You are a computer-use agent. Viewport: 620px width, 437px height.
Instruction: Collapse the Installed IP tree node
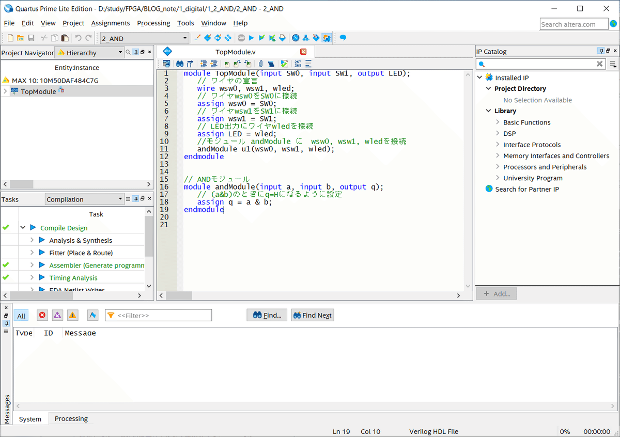479,77
